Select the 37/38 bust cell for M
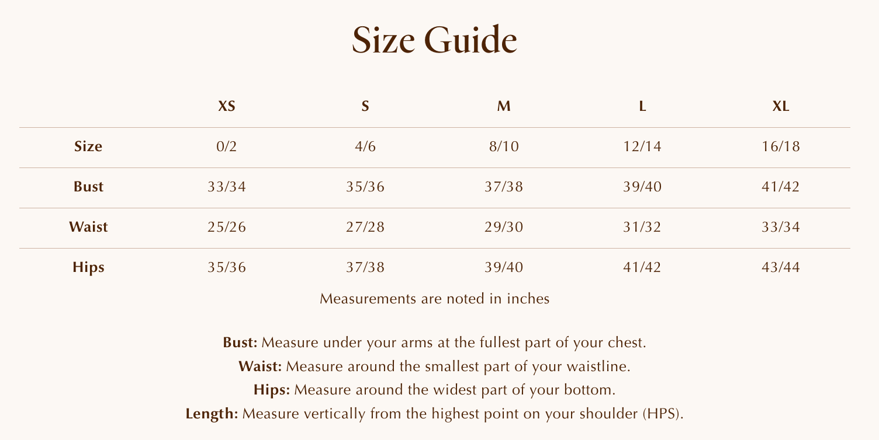This screenshot has width=879, height=440. (x=504, y=187)
